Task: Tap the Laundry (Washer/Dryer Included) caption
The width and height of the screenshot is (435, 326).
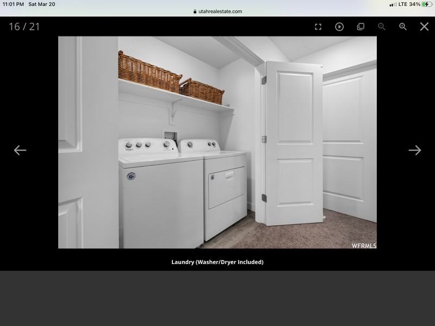Action: tap(217, 262)
